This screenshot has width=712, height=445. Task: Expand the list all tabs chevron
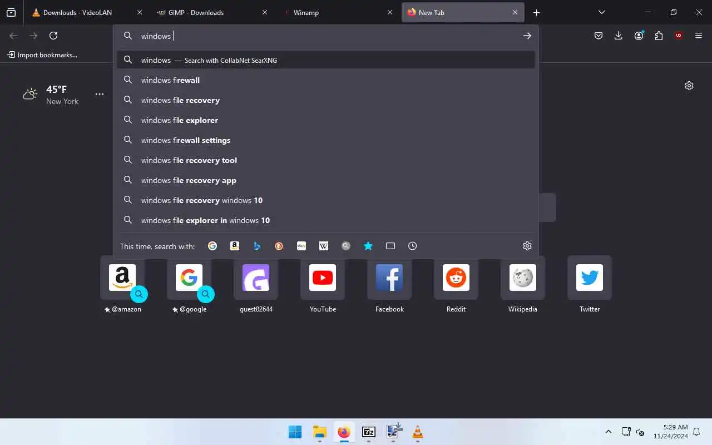pyautogui.click(x=601, y=12)
